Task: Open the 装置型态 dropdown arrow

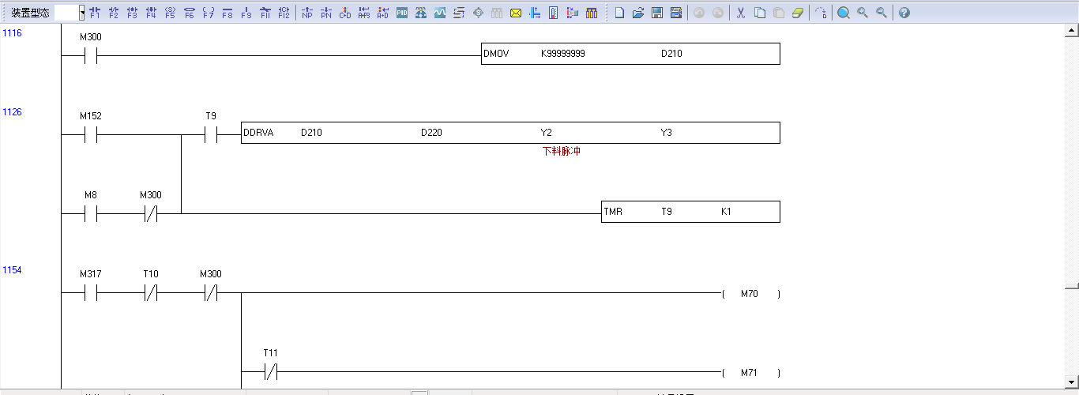Action: point(82,13)
